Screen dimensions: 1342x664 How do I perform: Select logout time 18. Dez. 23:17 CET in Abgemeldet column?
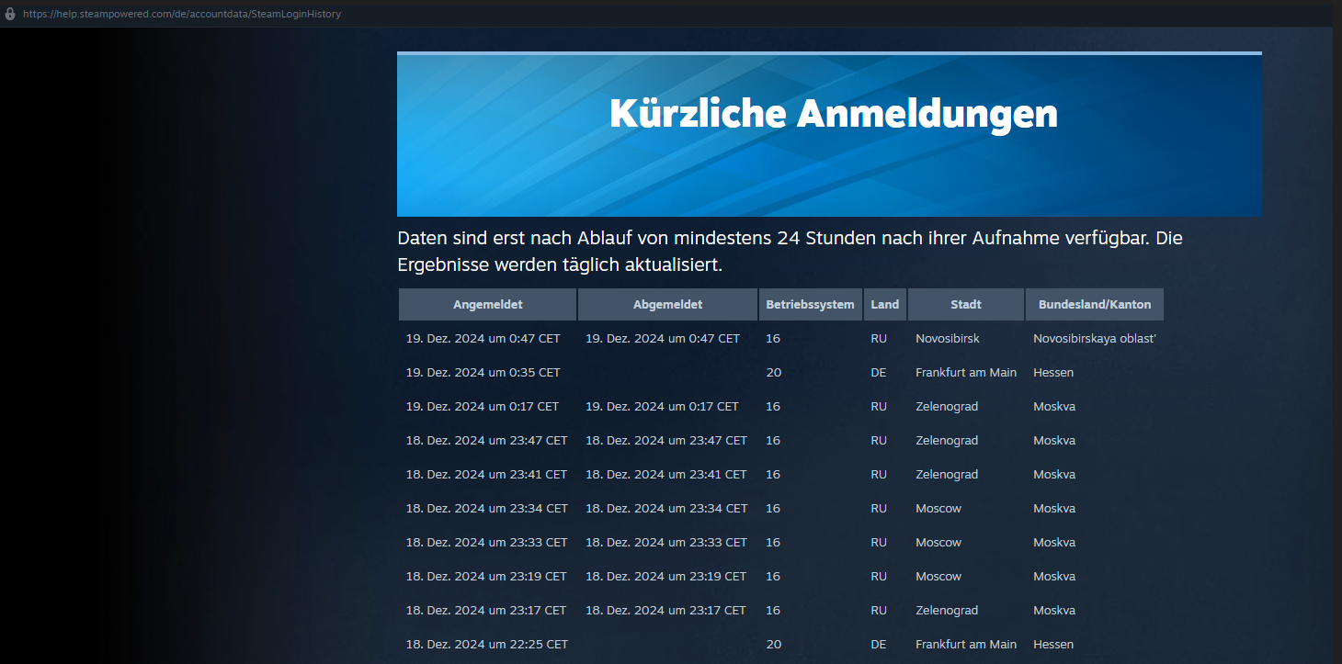point(665,611)
